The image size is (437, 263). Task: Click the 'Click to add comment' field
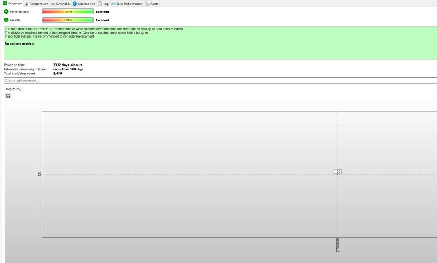point(220,81)
